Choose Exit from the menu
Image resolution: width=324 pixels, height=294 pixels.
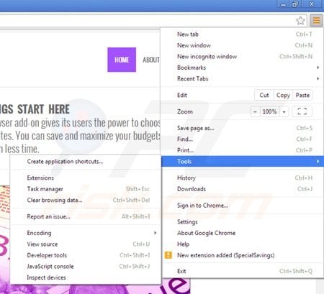pyautogui.click(x=243, y=271)
